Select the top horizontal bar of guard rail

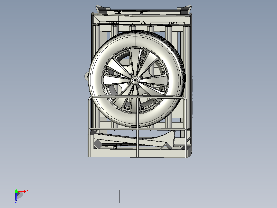(137, 98)
